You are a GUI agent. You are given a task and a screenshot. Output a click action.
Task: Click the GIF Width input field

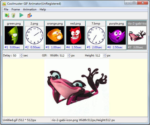tap(63, 55)
